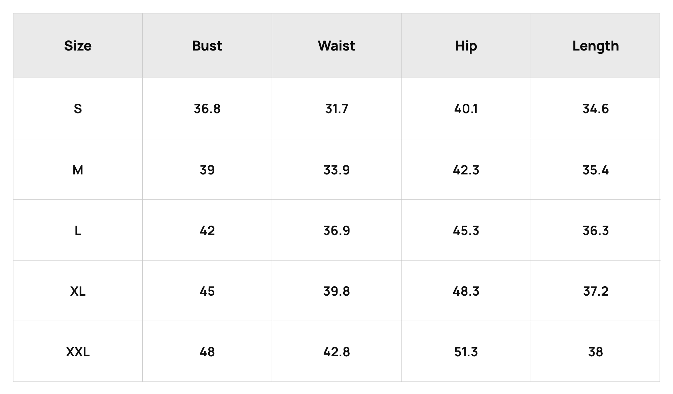673x394 pixels.
Task: Click the Waist column header
Action: [336, 46]
